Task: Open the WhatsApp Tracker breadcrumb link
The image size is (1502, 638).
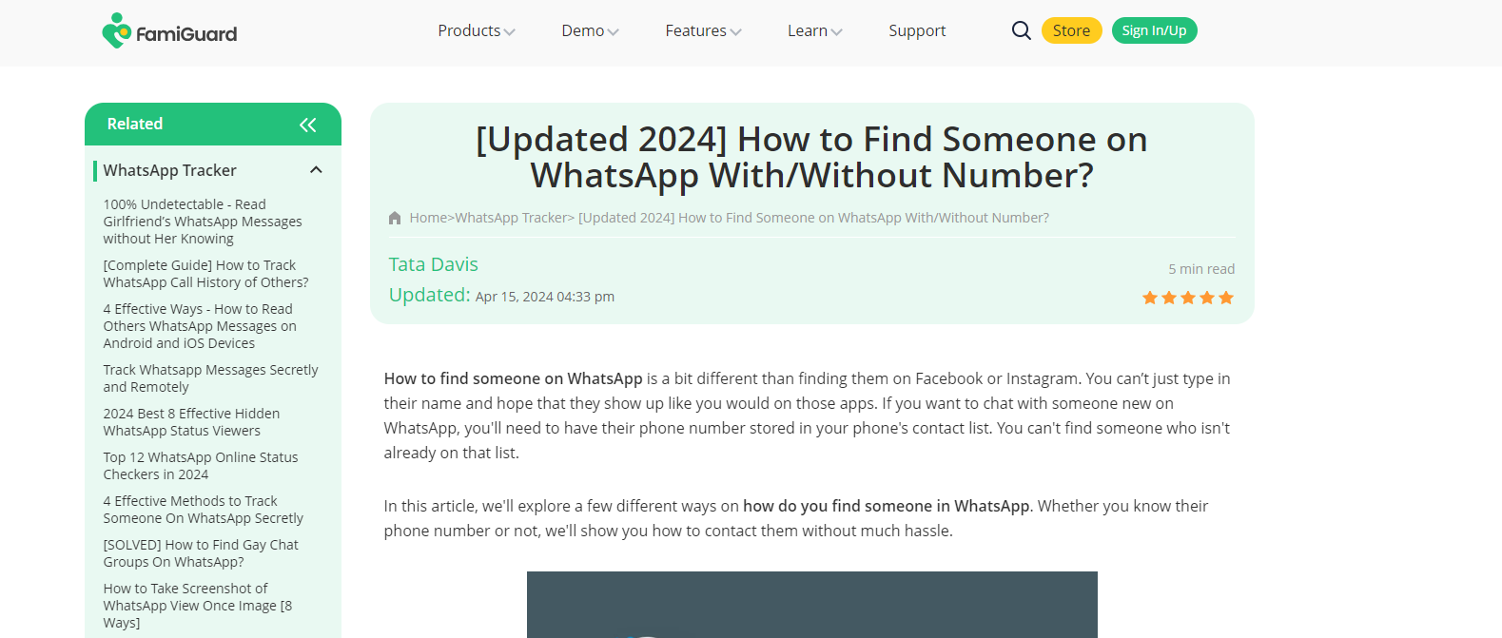Action: click(511, 218)
